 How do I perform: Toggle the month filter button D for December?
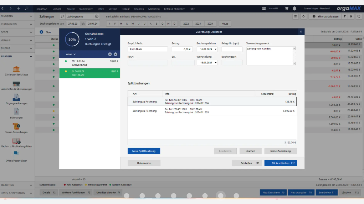pos(174,23)
